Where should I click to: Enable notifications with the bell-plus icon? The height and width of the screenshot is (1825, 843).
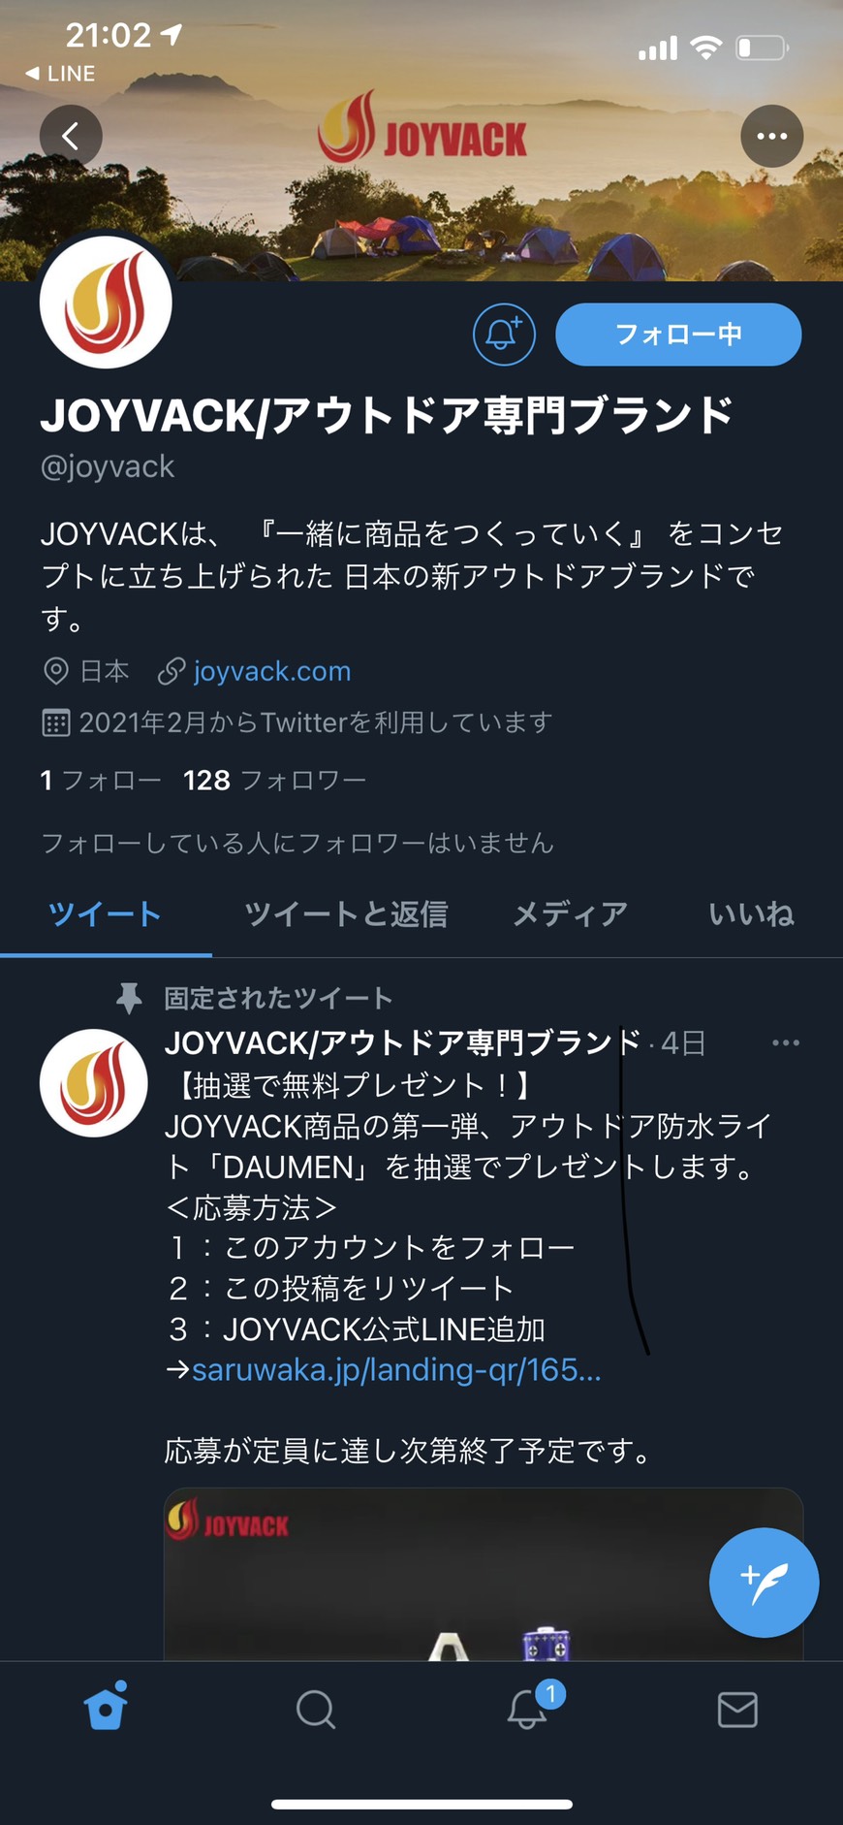pos(504,335)
